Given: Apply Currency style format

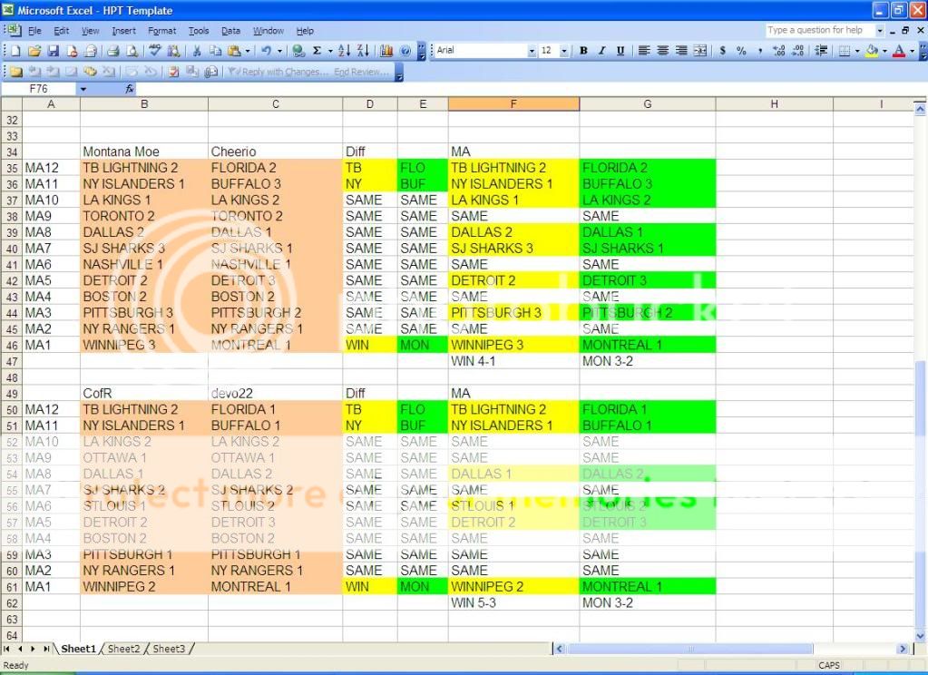Looking at the screenshot, I should [723, 51].
